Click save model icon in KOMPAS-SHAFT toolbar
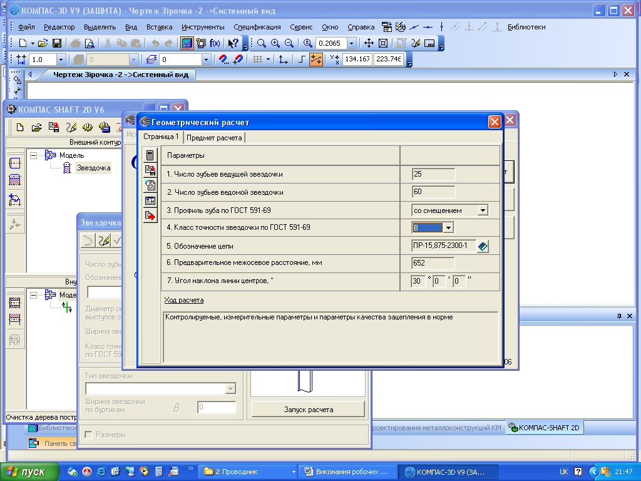This screenshot has height=481, width=641. [54, 127]
